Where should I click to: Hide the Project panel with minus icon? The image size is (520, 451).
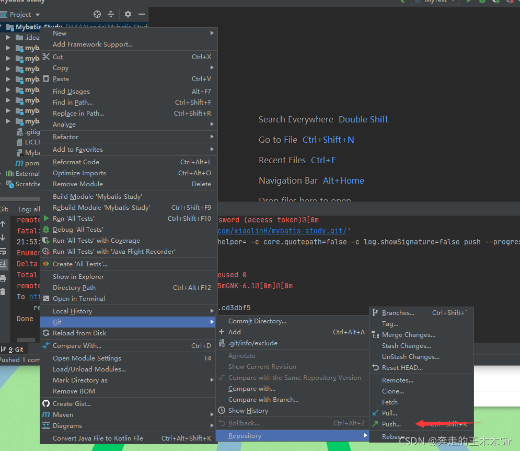coord(142,14)
